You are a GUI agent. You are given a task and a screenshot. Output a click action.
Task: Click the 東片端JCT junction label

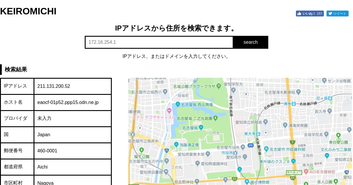(x=294, y=172)
